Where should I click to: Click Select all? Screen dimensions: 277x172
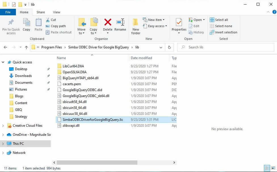coord(219,20)
